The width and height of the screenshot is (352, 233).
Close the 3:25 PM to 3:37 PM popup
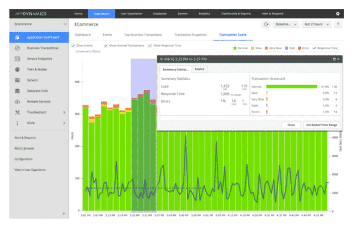[x=338, y=59]
